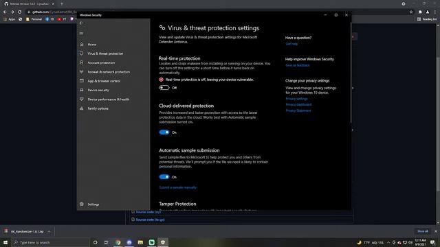Click the Home icon in sidebar
Screen dimensions: 440x247
82,44
